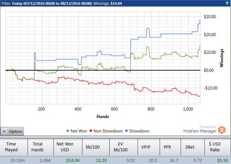Image resolution: width=231 pixels, height=164 pixels.
Task: Click the red Non Showdown line's end point
Action: coord(200,96)
